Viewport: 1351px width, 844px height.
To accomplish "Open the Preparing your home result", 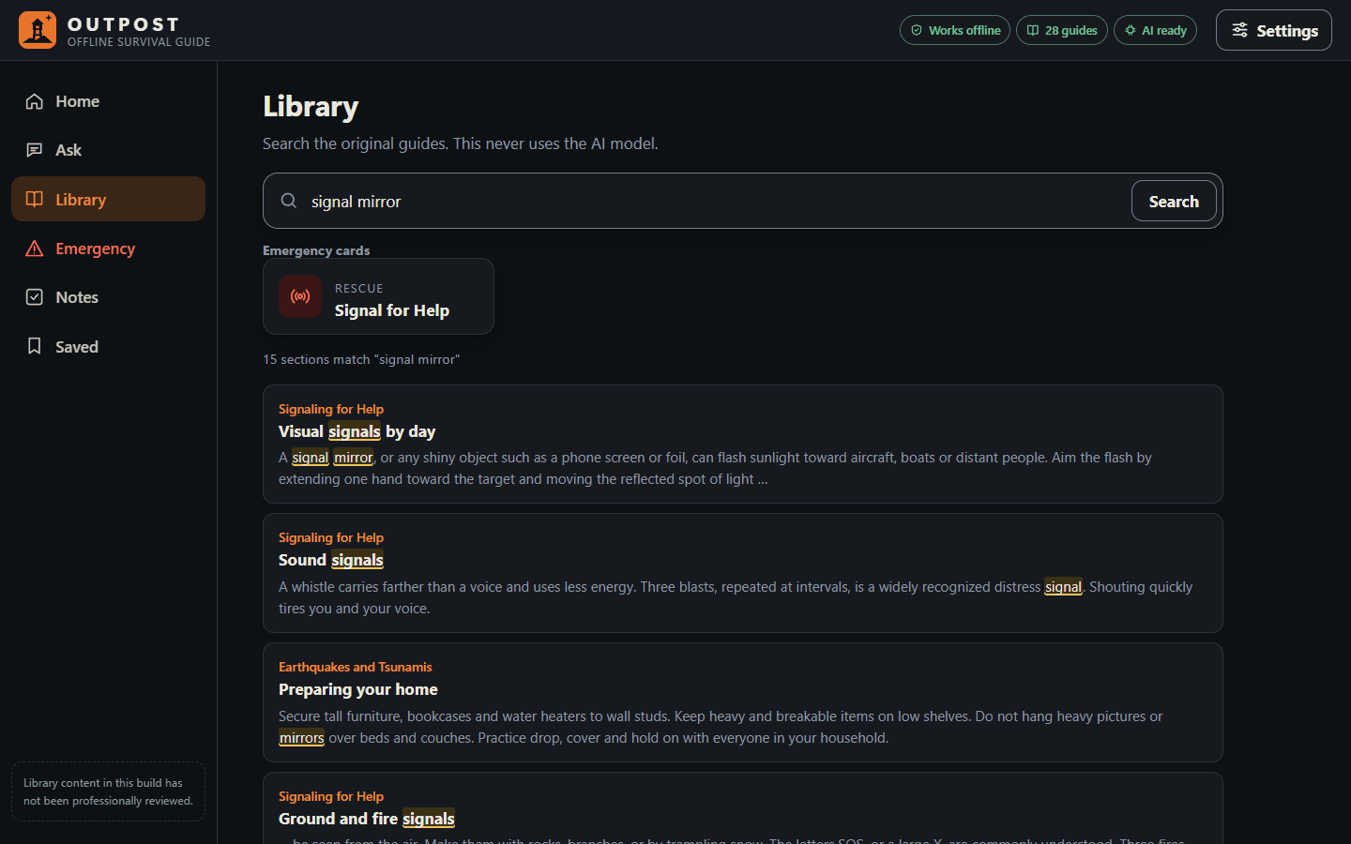I will click(x=743, y=702).
